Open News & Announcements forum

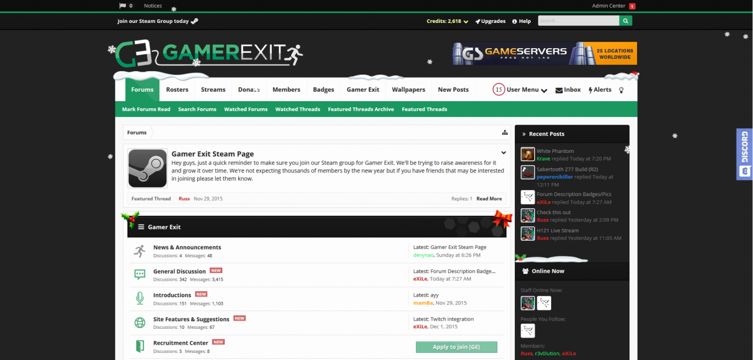[187, 248]
